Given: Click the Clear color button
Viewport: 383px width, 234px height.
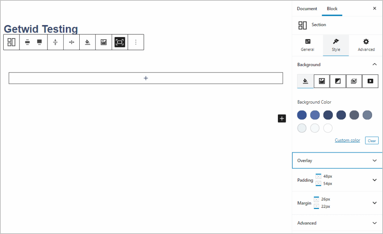Looking at the screenshot, I should click(x=372, y=141).
